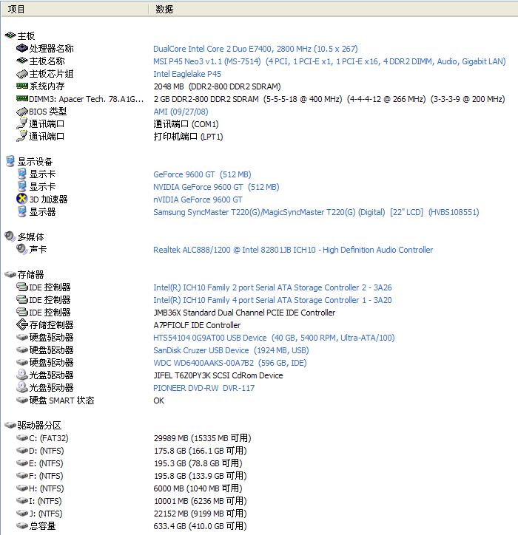
Task: Click the 主板名称 row icon
Action: (22, 61)
